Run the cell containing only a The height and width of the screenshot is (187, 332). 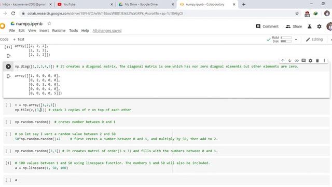[x=8, y=180]
